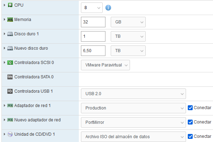Uncheck Conectar for Adaptador de red 1
This screenshot has width=213, height=142.
coord(190,108)
